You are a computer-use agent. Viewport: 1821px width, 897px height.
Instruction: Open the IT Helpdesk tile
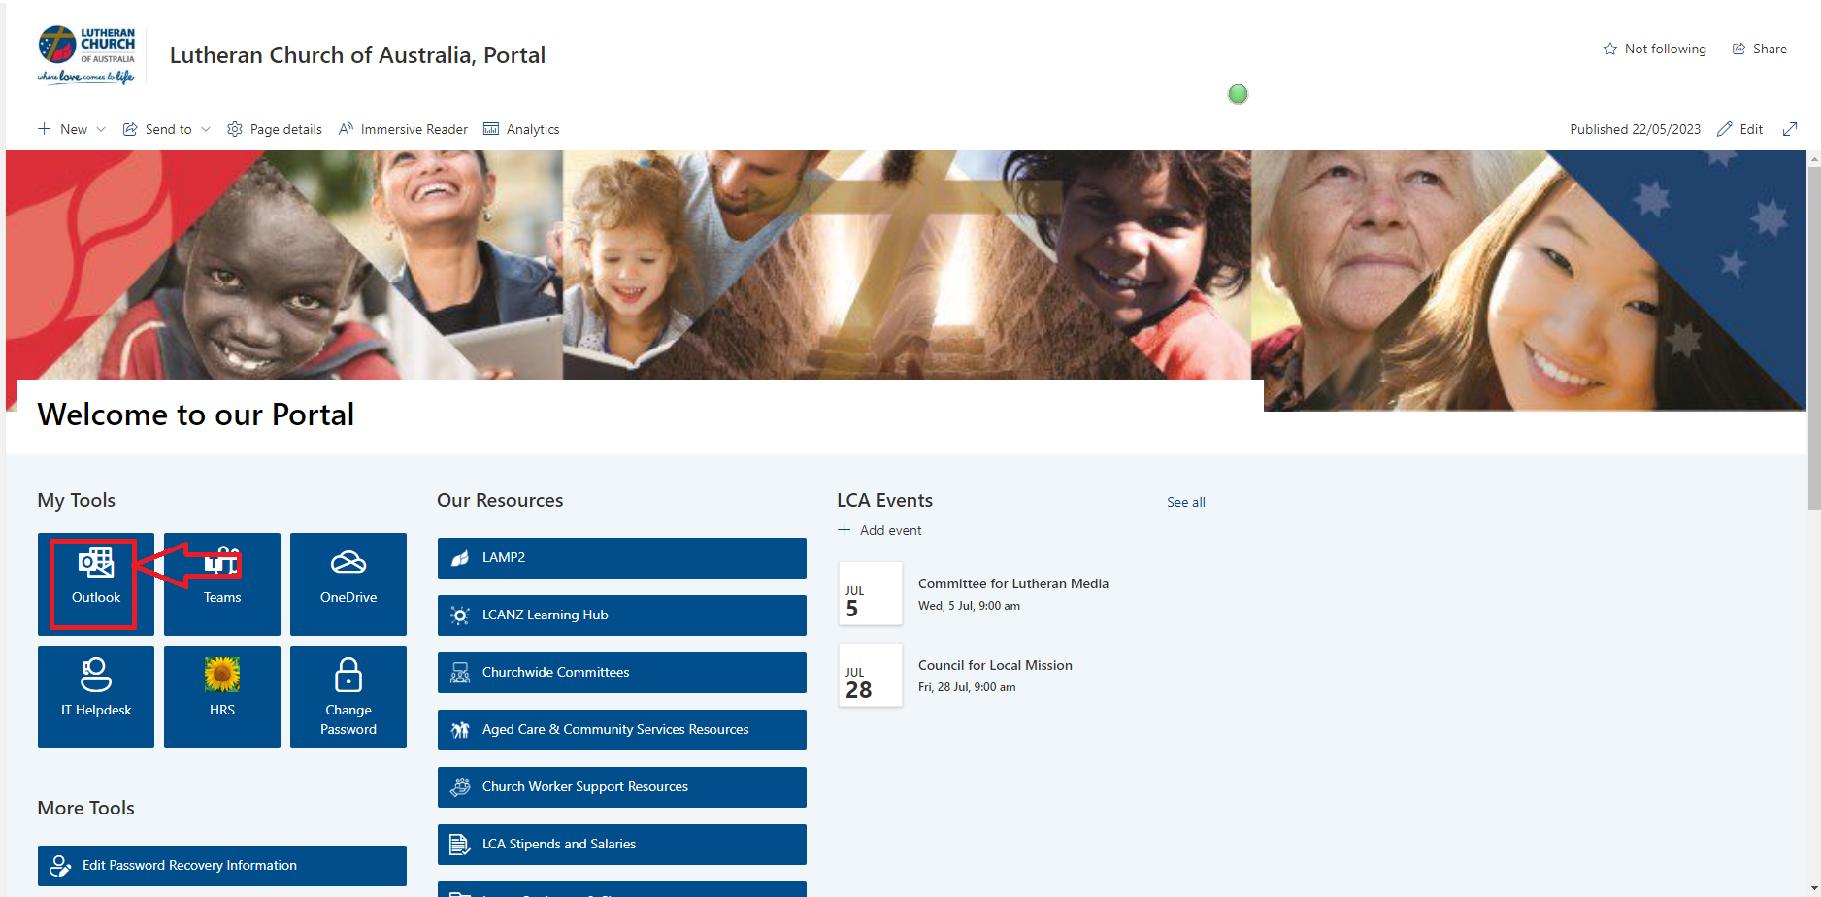[x=96, y=696]
